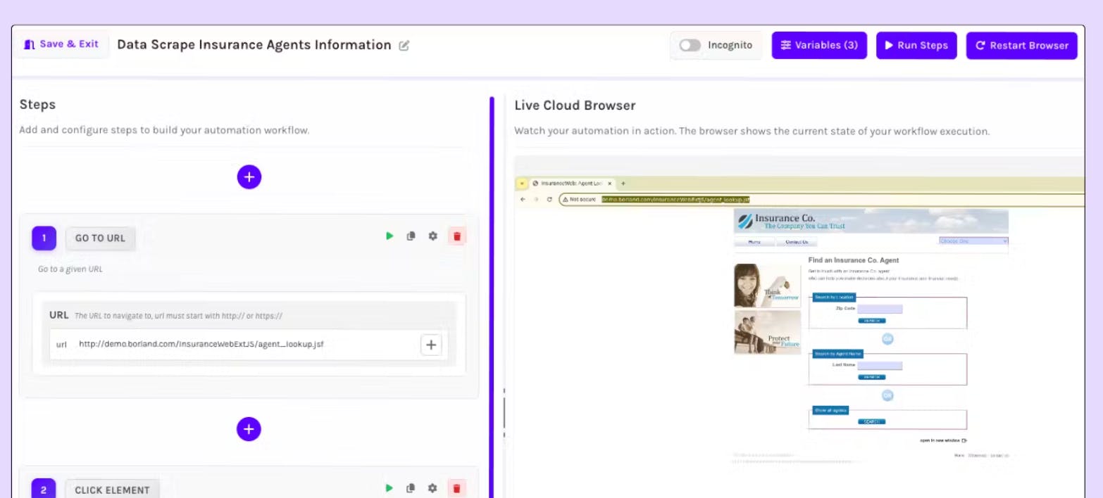Image resolution: width=1103 pixels, height=498 pixels.
Task: Click the Not secure warning indicator
Action: click(x=579, y=200)
